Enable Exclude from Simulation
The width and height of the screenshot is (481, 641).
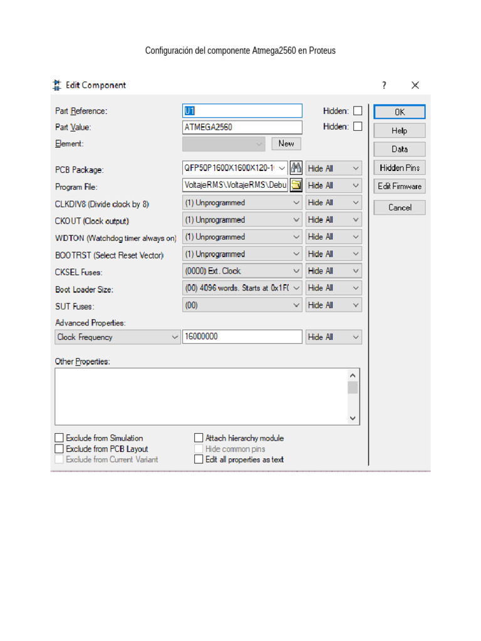click(x=59, y=438)
